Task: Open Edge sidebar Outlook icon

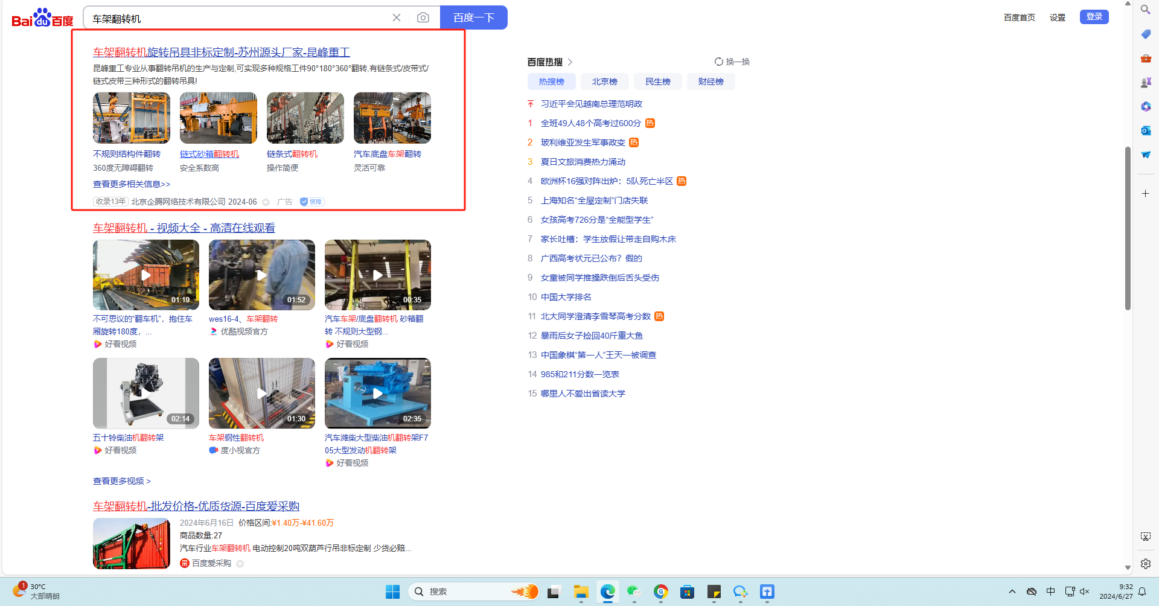Action: 1146,130
